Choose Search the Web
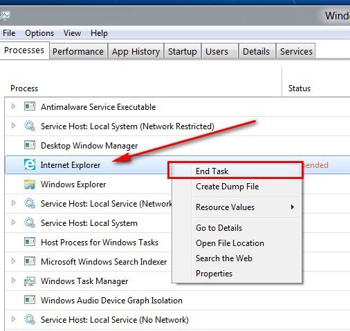 pyautogui.click(x=237, y=258)
